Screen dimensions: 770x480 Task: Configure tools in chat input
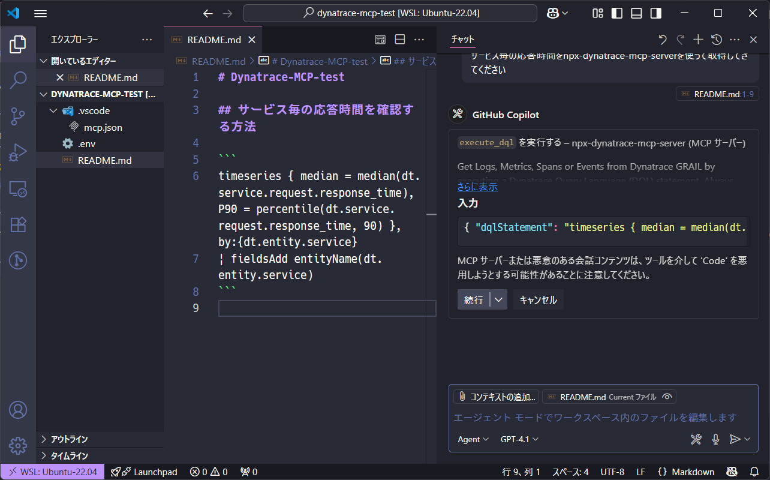pyautogui.click(x=696, y=439)
